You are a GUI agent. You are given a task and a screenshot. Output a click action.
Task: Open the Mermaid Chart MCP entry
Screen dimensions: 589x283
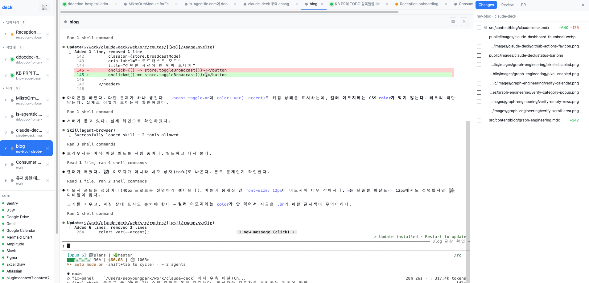click(19, 237)
